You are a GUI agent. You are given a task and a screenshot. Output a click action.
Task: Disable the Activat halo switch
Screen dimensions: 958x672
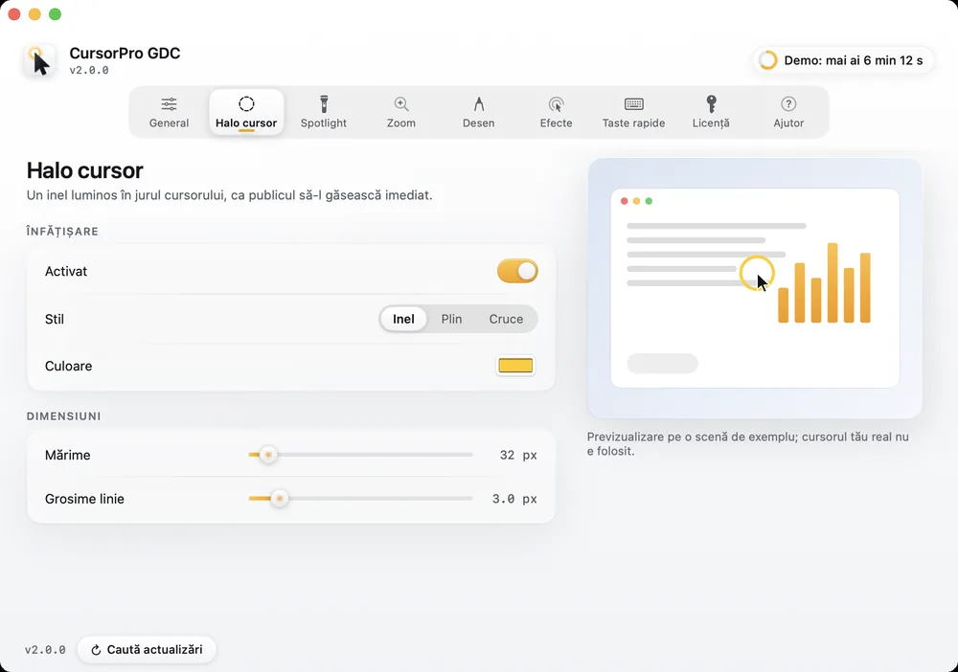pos(517,271)
